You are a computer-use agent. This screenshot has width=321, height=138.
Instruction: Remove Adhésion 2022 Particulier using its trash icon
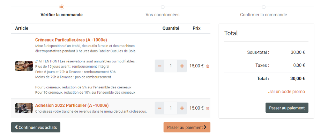pyautogui.click(x=208, y=108)
